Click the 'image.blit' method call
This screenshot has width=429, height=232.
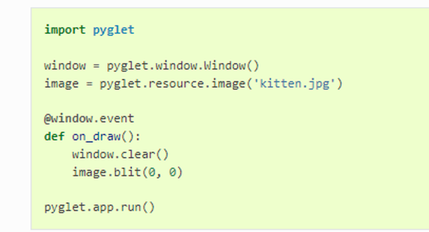pos(106,172)
